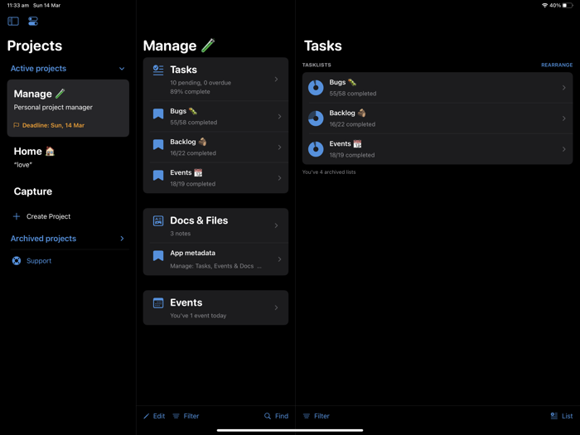Click the Find button label
The width and height of the screenshot is (580, 435).
282,416
